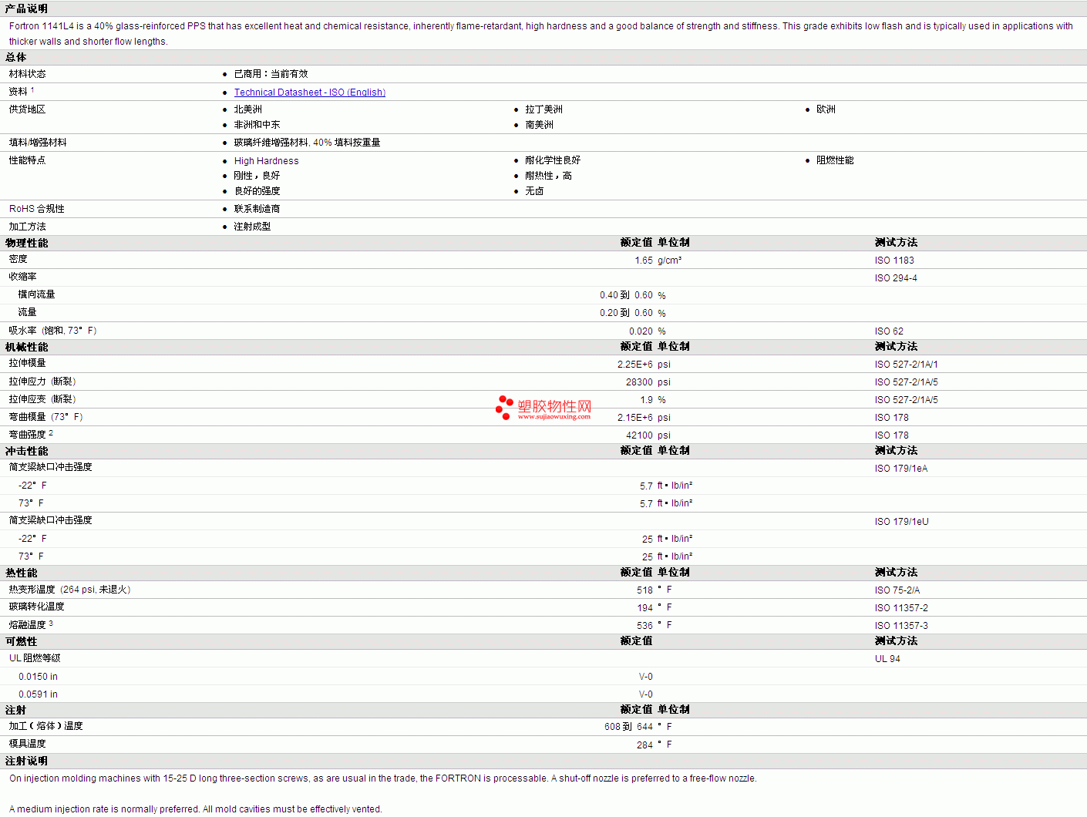Click the 机械性能 section header
This screenshot has height=817, width=1087.
(x=26, y=347)
